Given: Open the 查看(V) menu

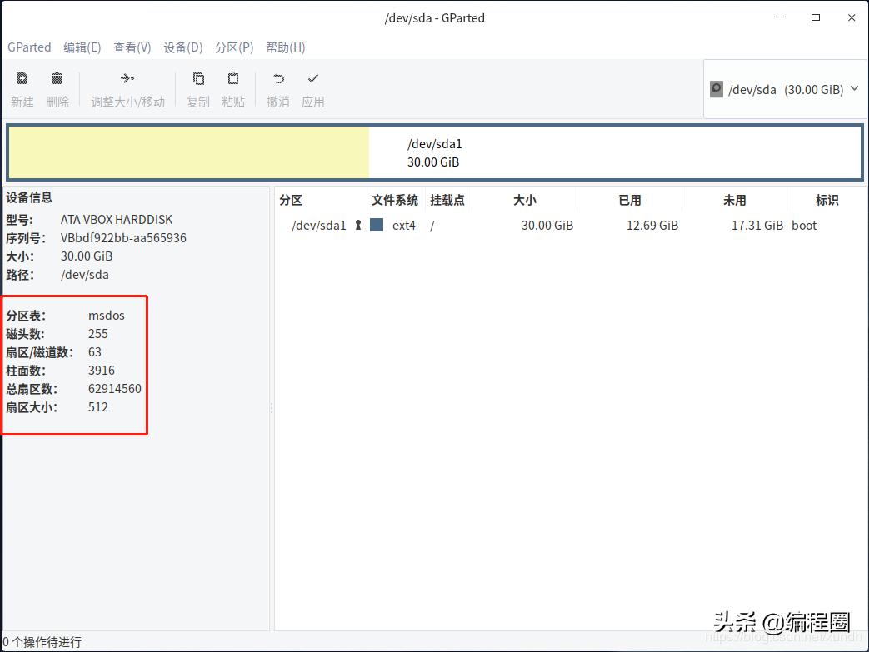Looking at the screenshot, I should 132,47.
